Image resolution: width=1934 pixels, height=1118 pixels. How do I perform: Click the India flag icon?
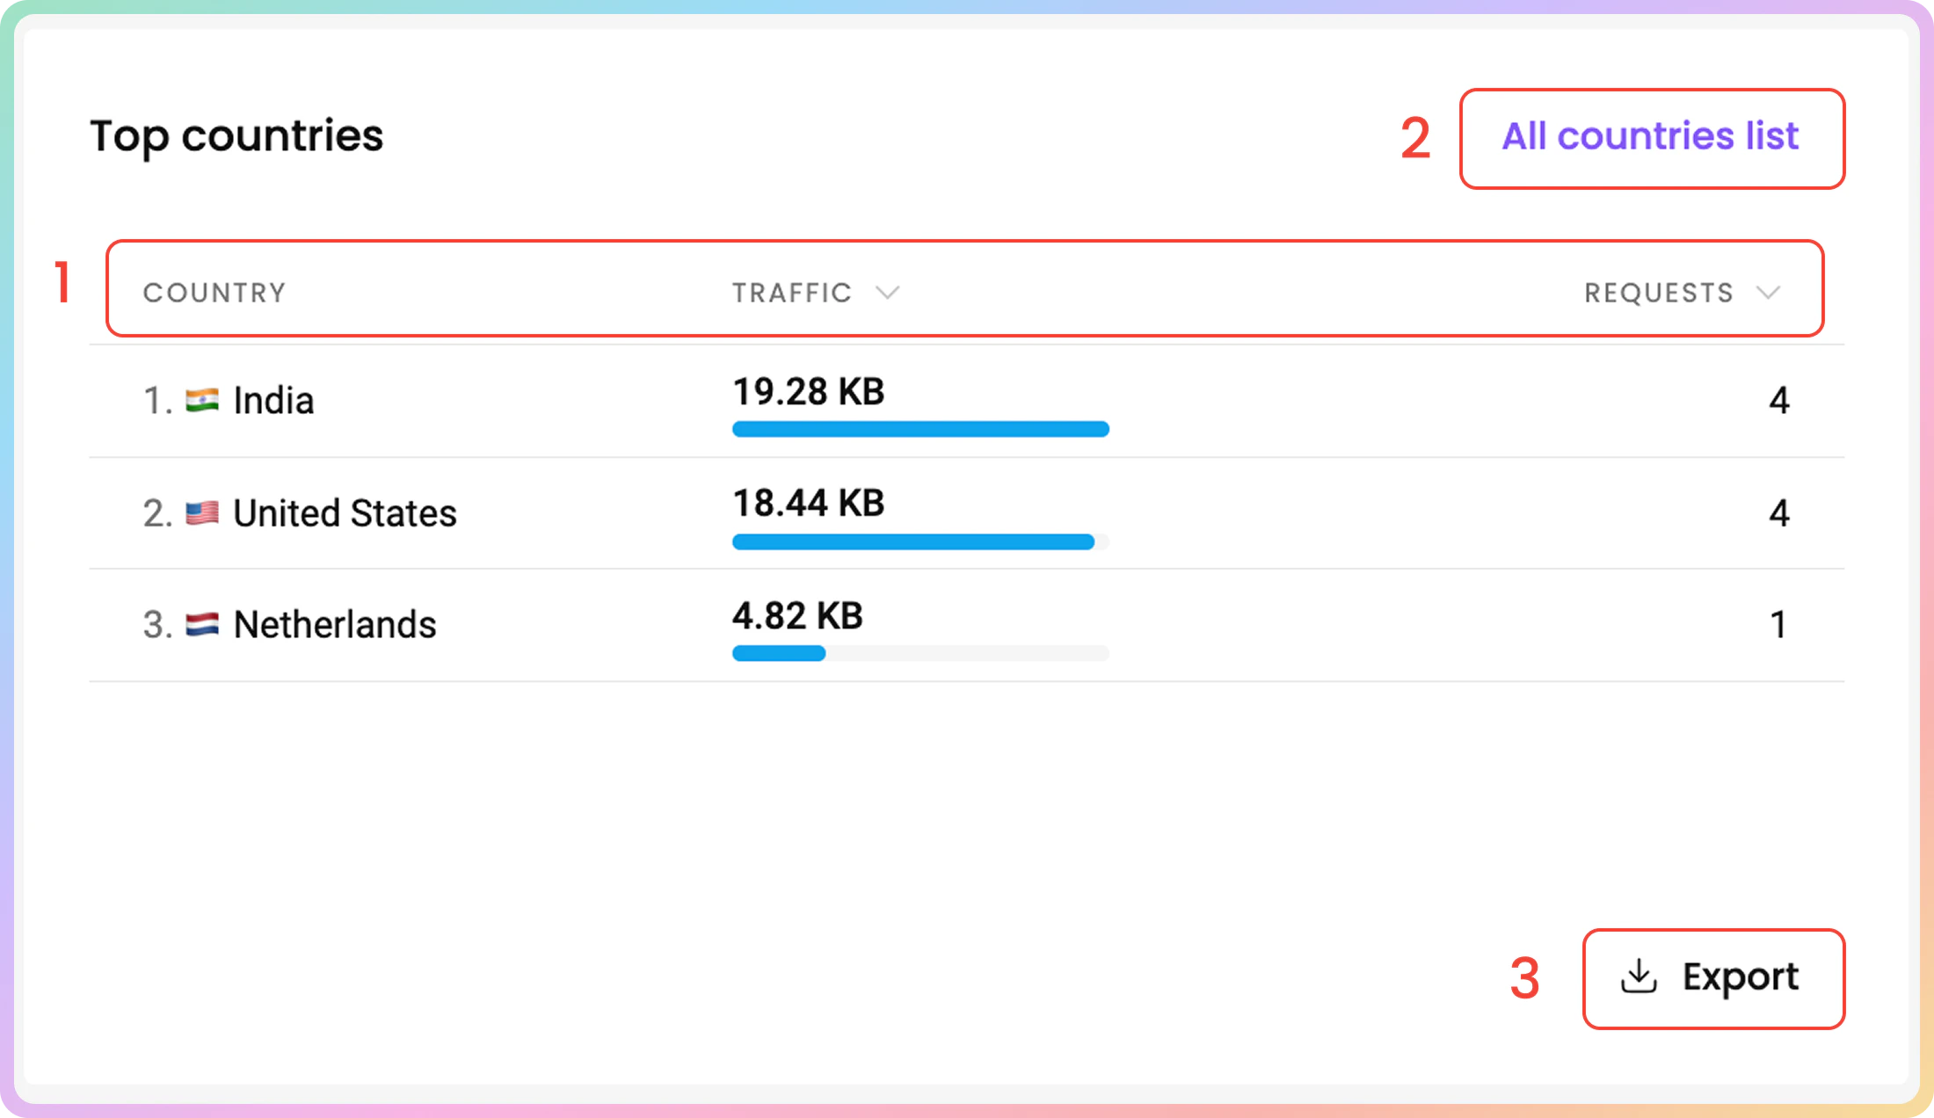[x=202, y=401]
